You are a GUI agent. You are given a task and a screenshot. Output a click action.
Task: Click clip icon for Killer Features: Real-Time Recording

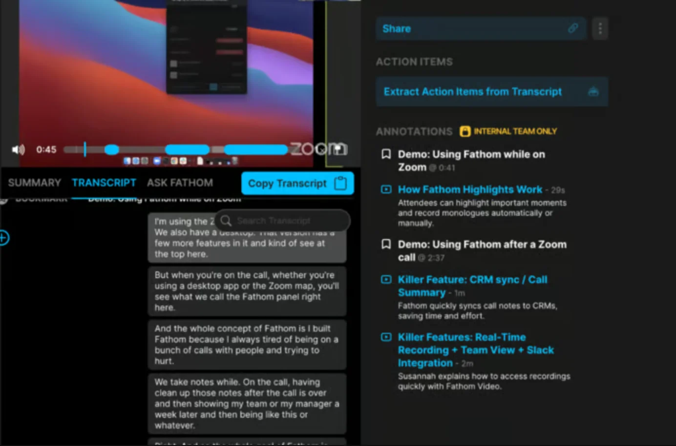click(386, 337)
